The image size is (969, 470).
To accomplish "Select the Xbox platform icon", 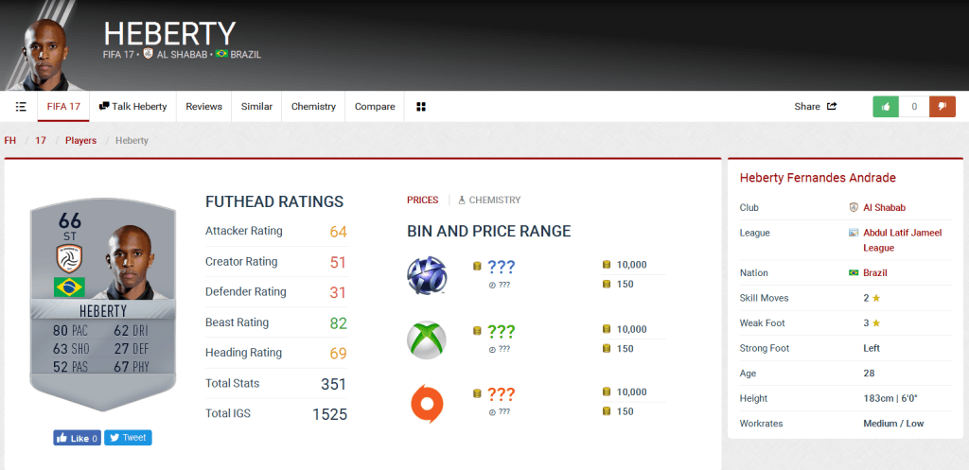I will 426,339.
